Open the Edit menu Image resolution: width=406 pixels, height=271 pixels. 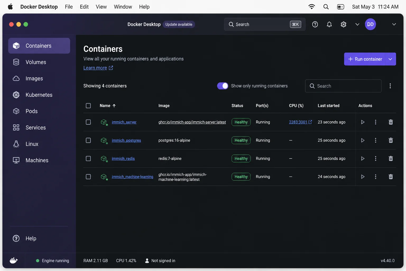pyautogui.click(x=84, y=7)
